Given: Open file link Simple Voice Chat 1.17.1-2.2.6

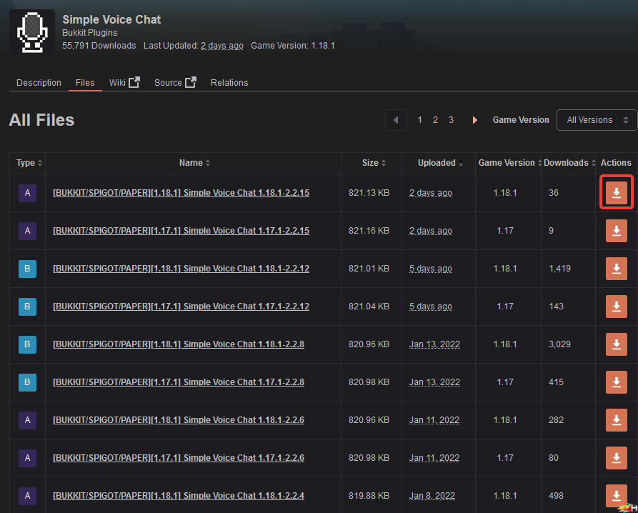Looking at the screenshot, I should [179, 458].
